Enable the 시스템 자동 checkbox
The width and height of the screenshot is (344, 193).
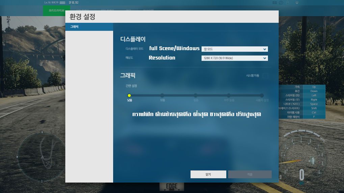tap(265, 76)
